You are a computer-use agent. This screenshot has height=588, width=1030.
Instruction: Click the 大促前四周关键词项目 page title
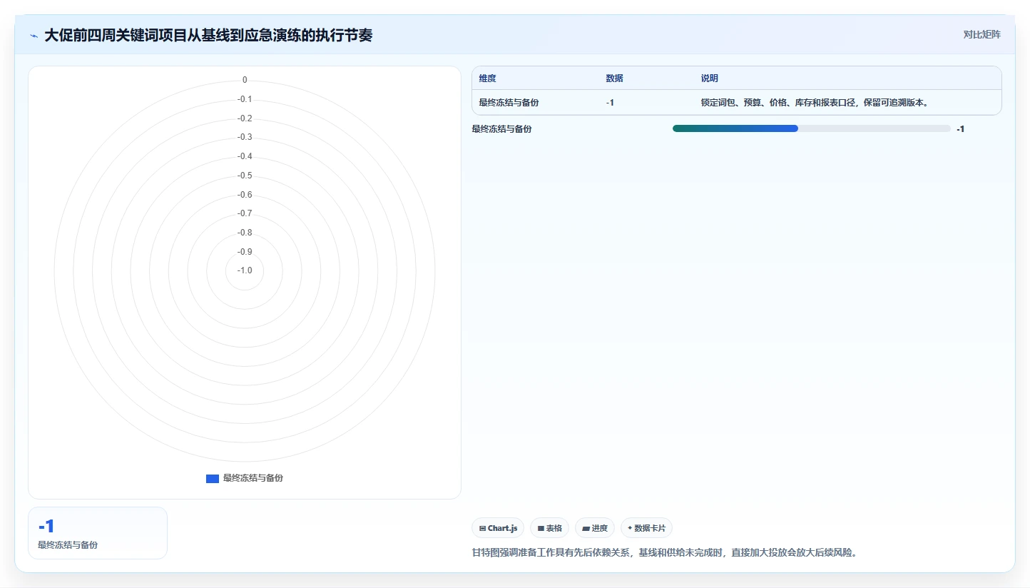pyautogui.click(x=208, y=35)
